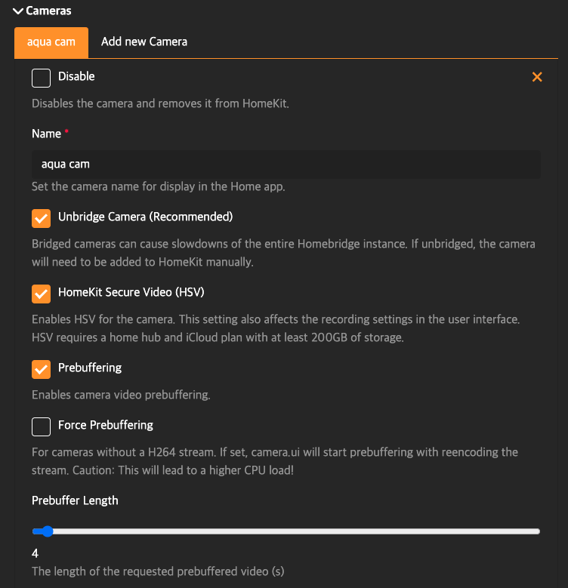Click the Name field containing aqua cam
This screenshot has height=588, width=568.
(286, 165)
